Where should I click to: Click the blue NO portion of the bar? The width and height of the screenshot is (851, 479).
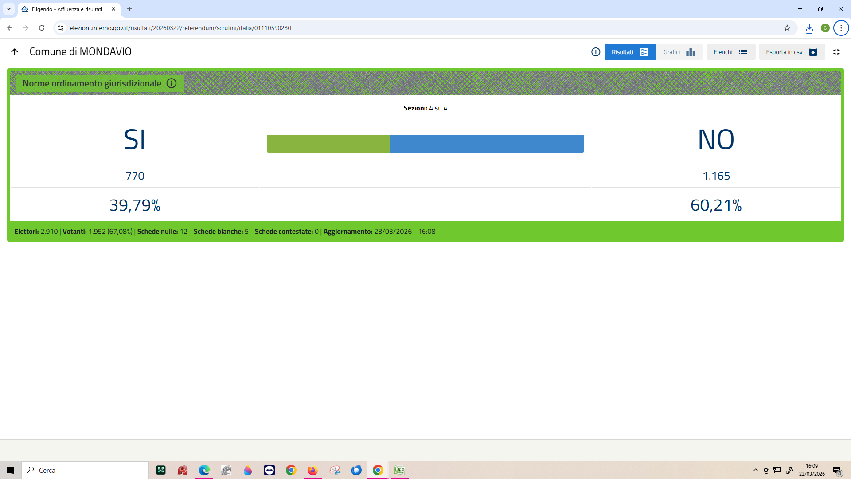(x=487, y=144)
